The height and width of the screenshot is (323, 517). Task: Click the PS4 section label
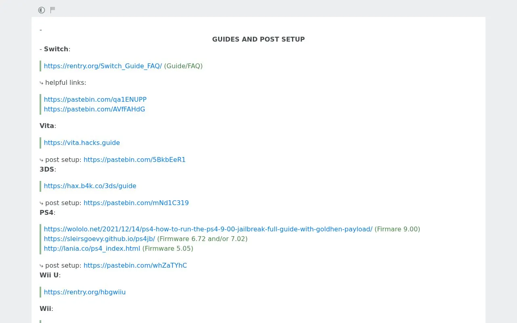46,212
